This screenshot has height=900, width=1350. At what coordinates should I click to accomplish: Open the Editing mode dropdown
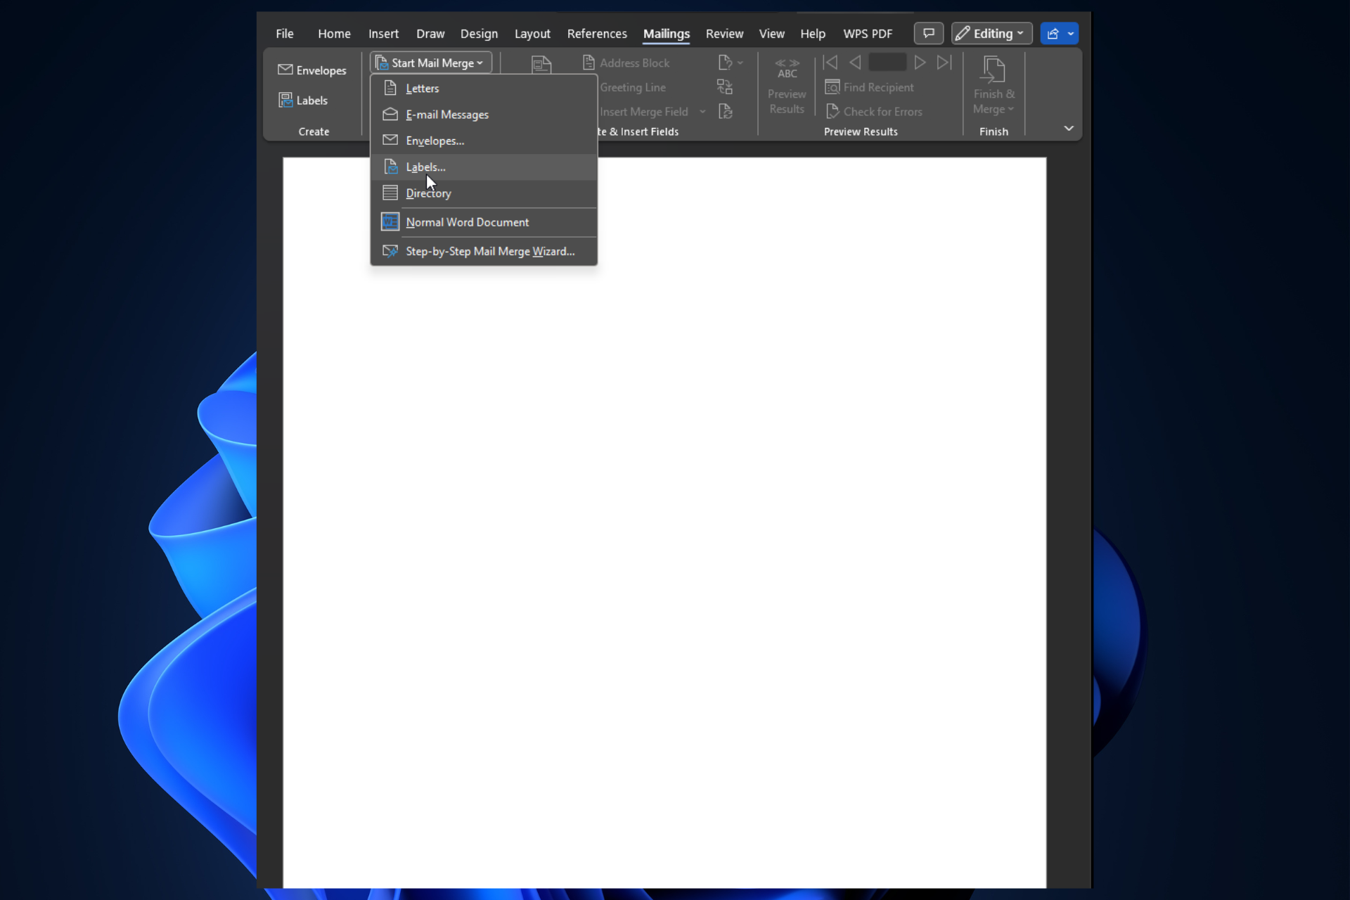point(991,33)
